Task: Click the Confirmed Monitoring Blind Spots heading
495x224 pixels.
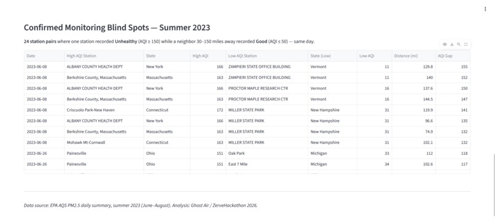Action: point(117,28)
